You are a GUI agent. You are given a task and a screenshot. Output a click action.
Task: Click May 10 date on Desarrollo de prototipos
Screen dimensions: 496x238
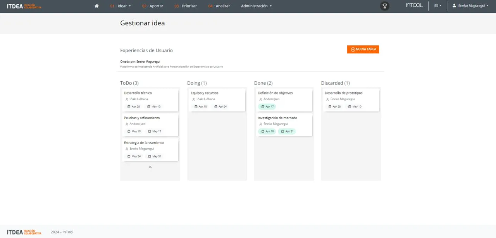(x=355, y=106)
